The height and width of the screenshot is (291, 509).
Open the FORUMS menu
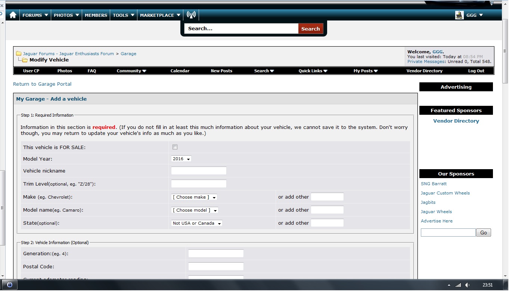(x=35, y=15)
